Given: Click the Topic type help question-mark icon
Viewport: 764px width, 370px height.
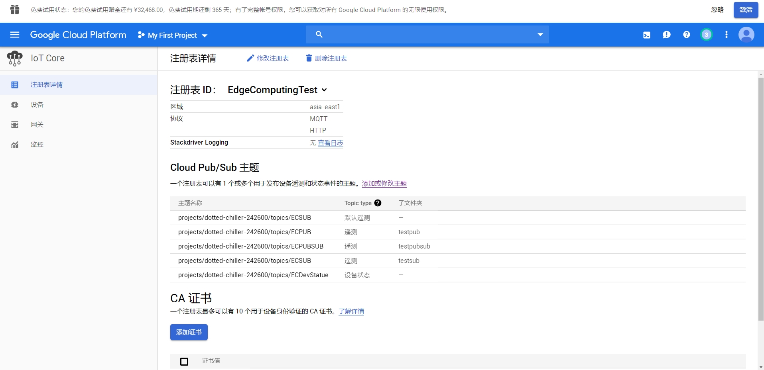Looking at the screenshot, I should pyautogui.click(x=378, y=203).
